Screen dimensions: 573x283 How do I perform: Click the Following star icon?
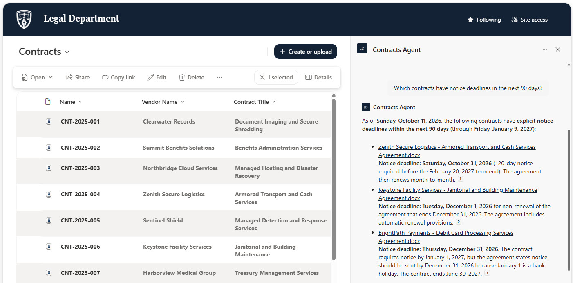tap(470, 20)
